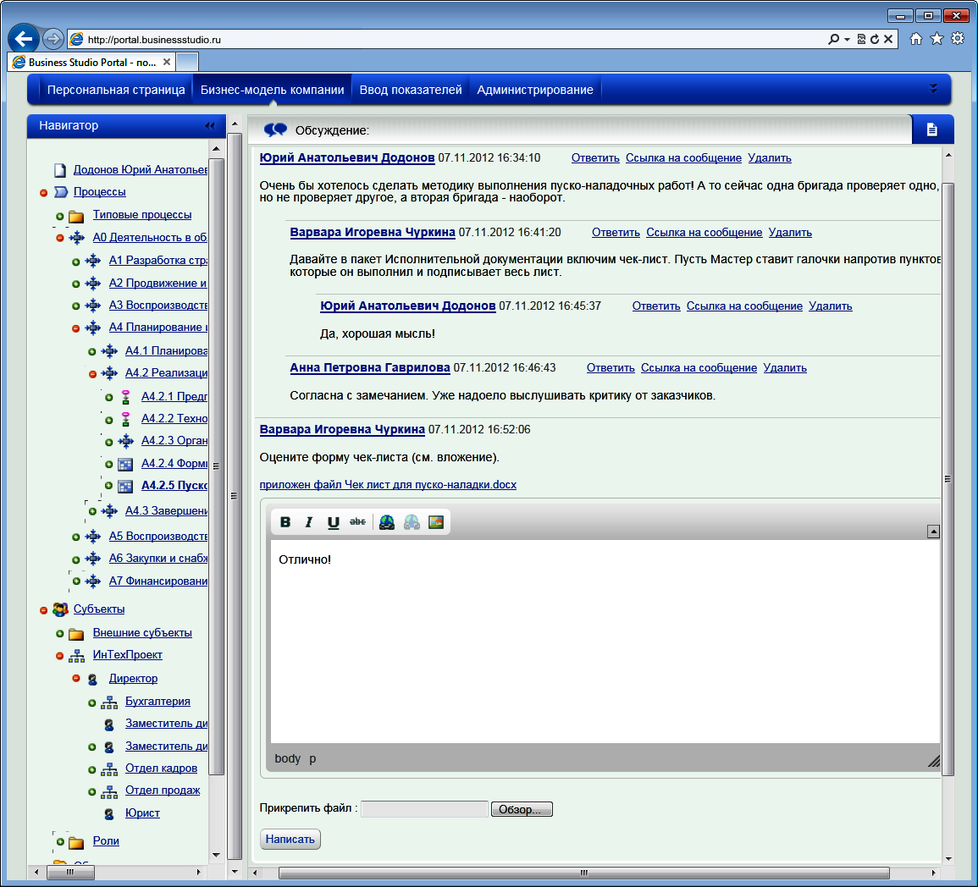
Task: Collapse the Процессы tree node
Action: coord(44,193)
